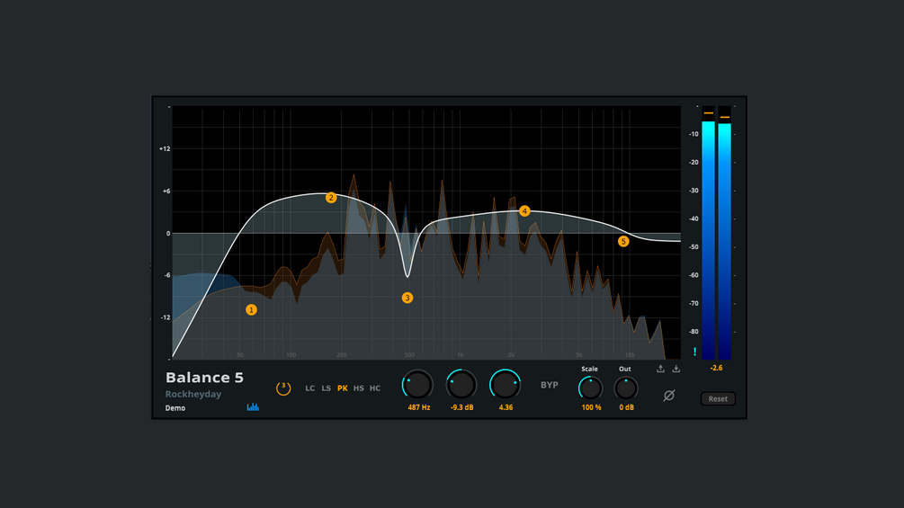Select EQ band node 1
Image resolution: width=904 pixels, height=508 pixels.
pos(251,310)
